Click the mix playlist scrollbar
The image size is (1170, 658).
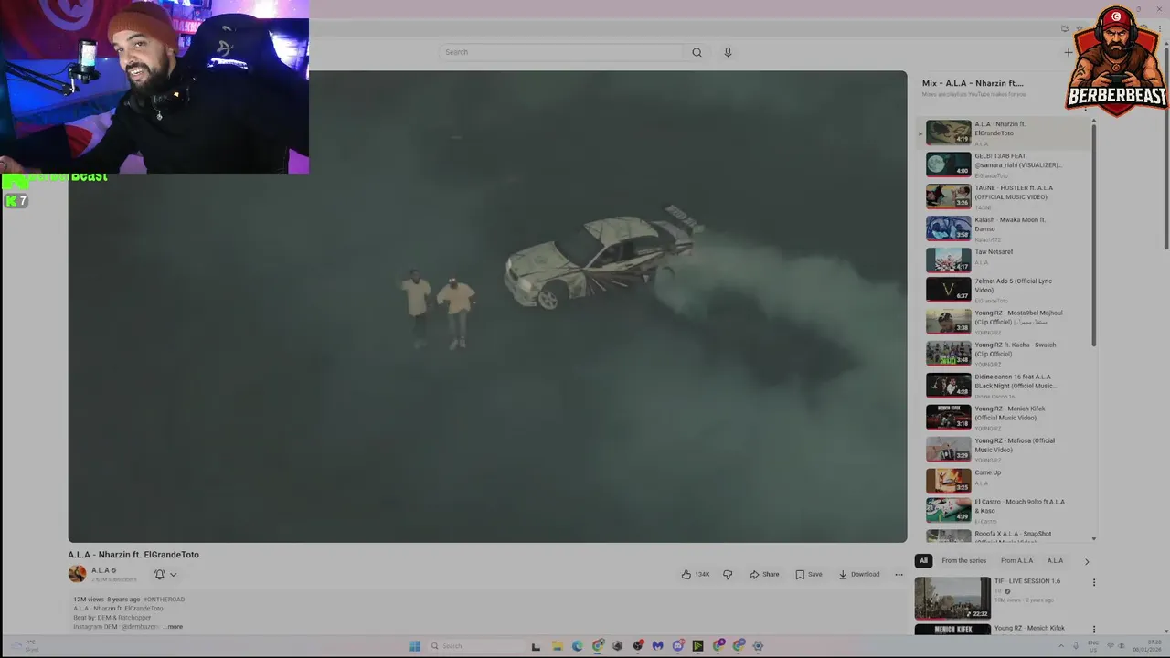[x=1094, y=236]
